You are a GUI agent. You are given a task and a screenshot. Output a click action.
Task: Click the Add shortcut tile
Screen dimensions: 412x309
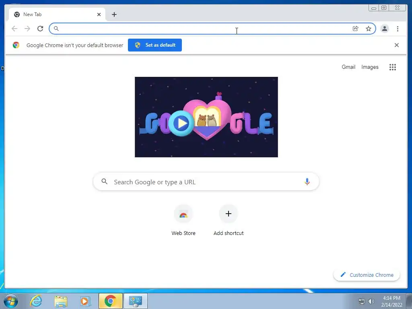(x=229, y=220)
